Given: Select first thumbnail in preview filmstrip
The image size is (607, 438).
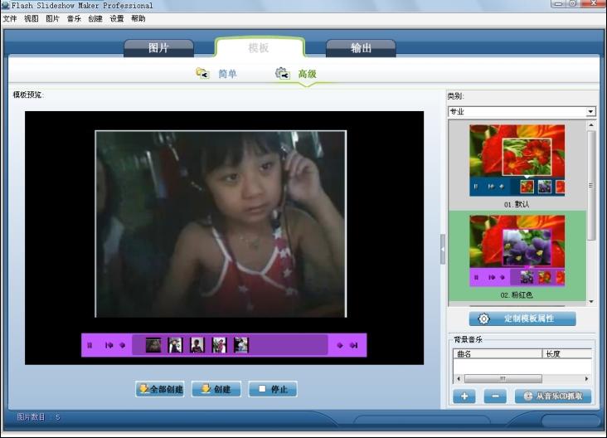Looking at the screenshot, I should point(153,345).
